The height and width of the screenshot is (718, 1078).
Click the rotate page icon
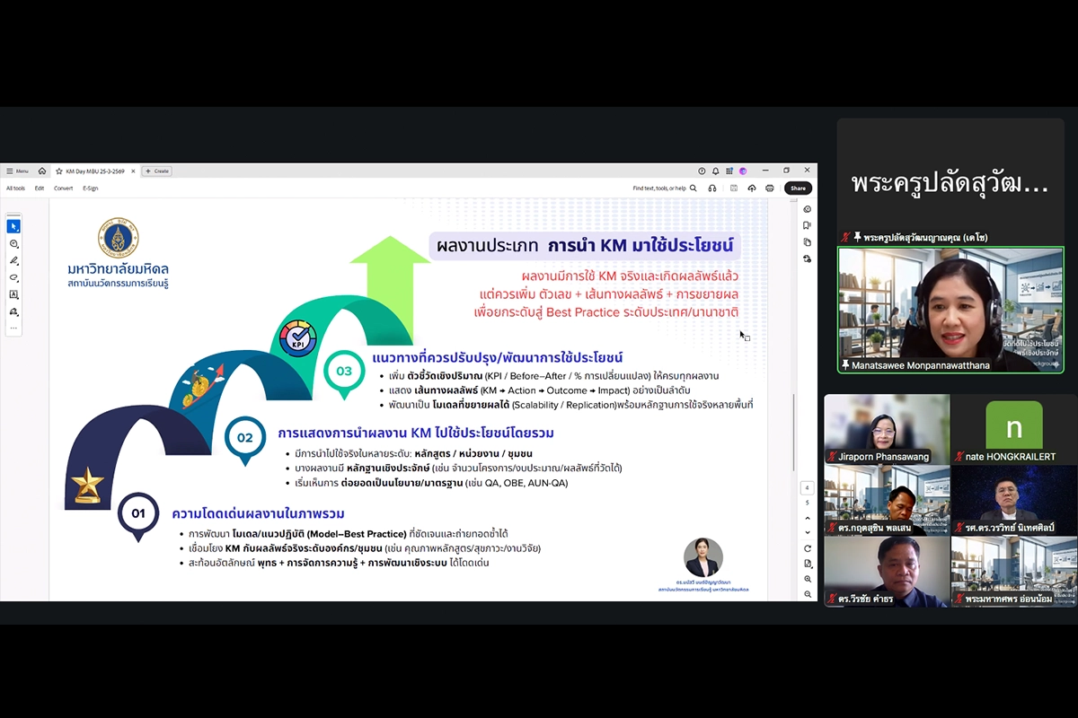(808, 548)
